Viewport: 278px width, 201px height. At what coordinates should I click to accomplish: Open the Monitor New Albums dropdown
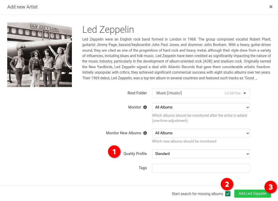click(201, 133)
